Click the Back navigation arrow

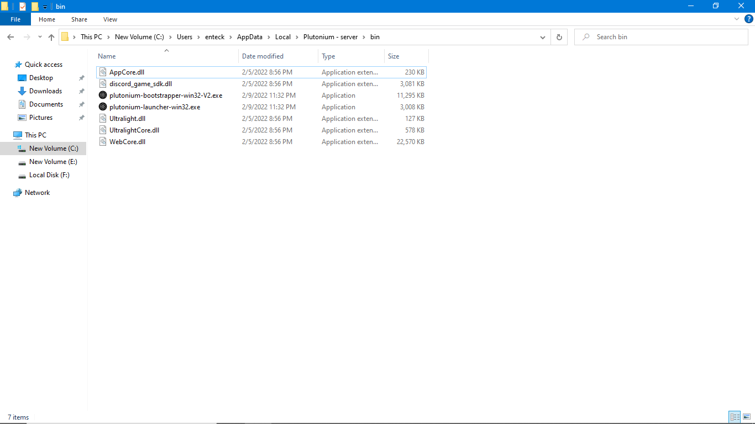(x=11, y=37)
